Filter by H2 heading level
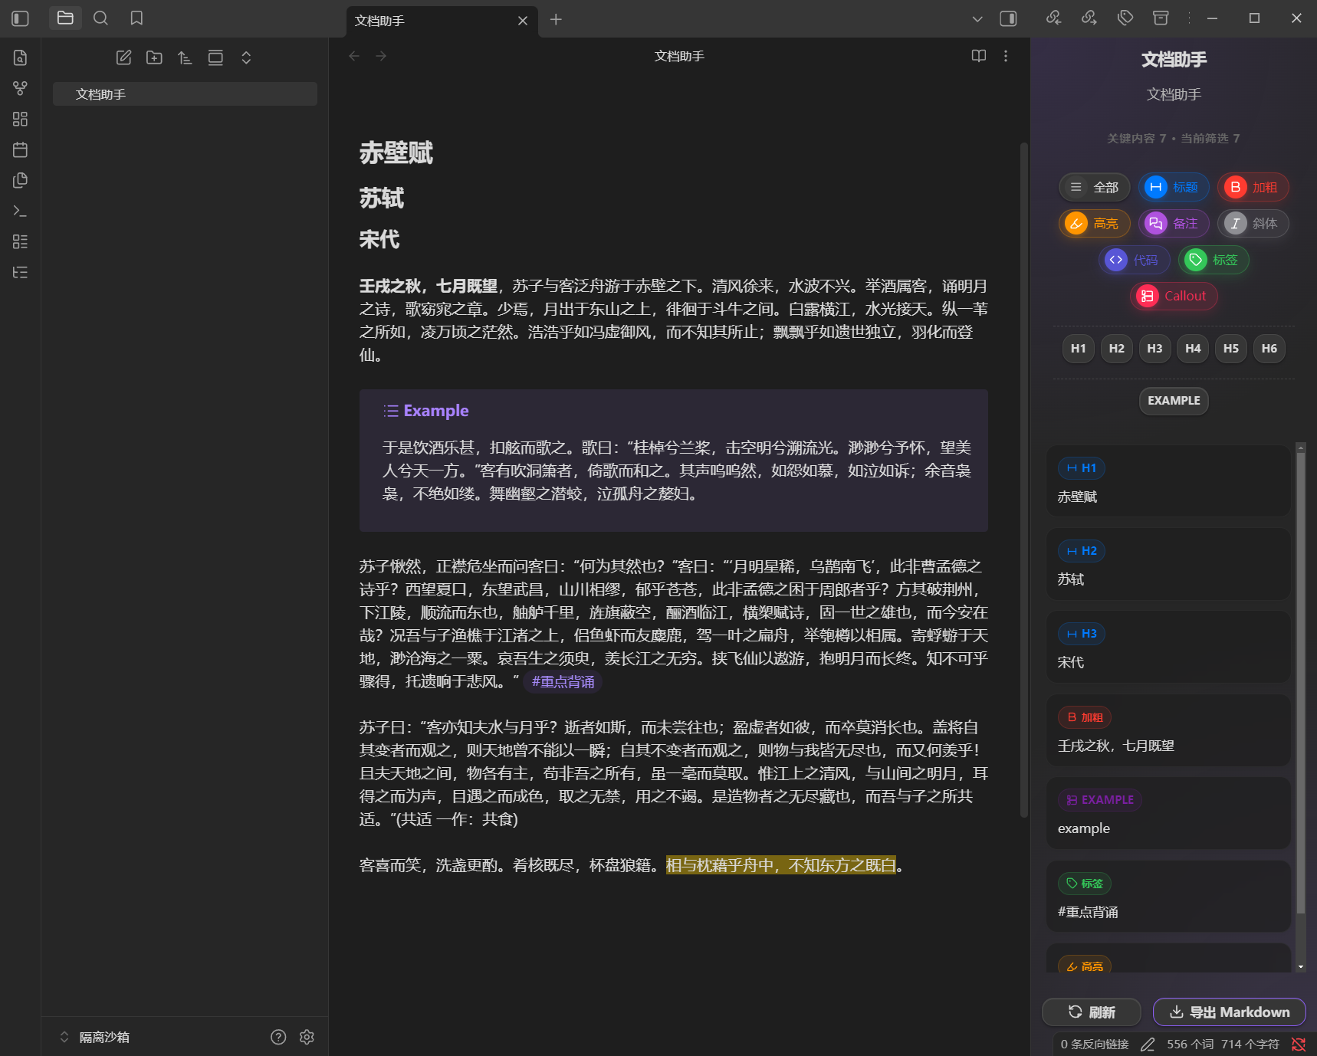Viewport: 1317px width, 1056px height. 1116,349
